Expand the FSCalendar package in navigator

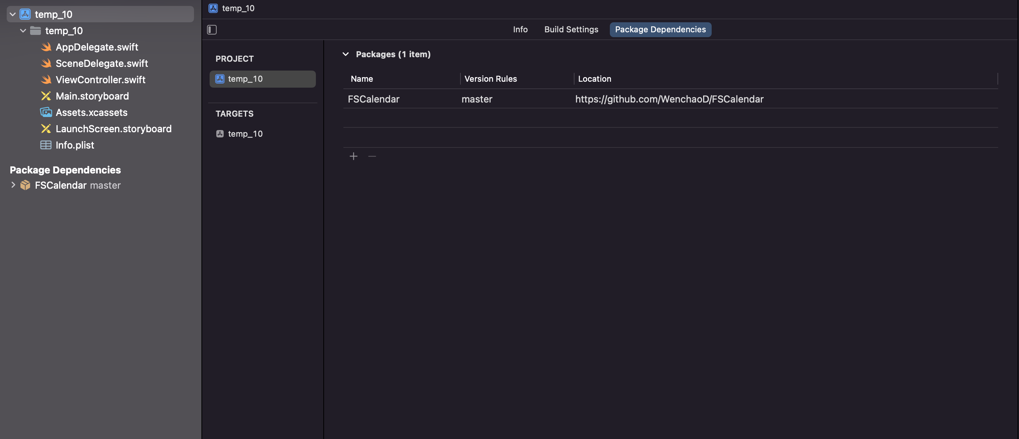pyautogui.click(x=13, y=185)
